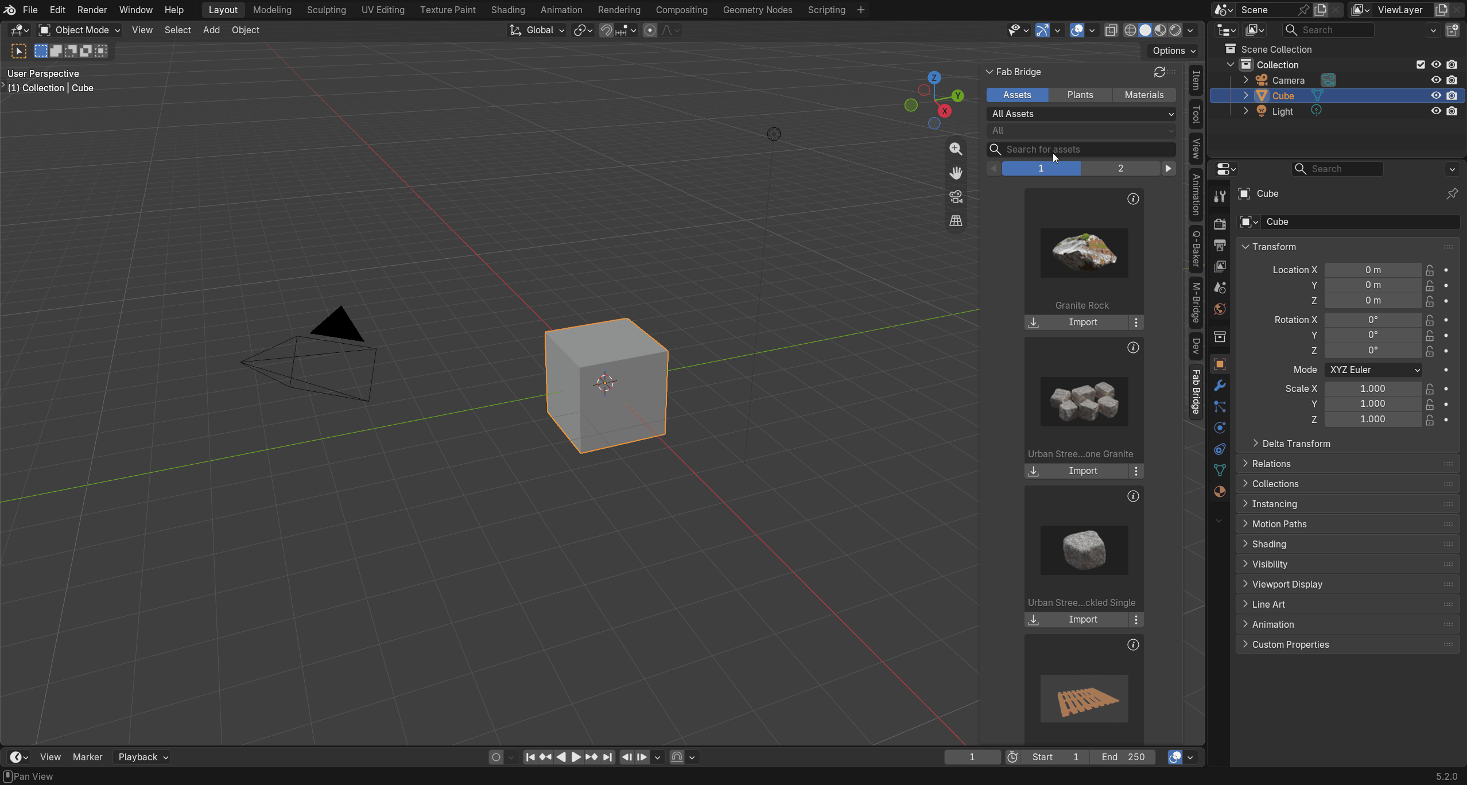The height and width of the screenshot is (785, 1467).
Task: Open the Object Constraints properties tab
Action: click(x=1220, y=449)
